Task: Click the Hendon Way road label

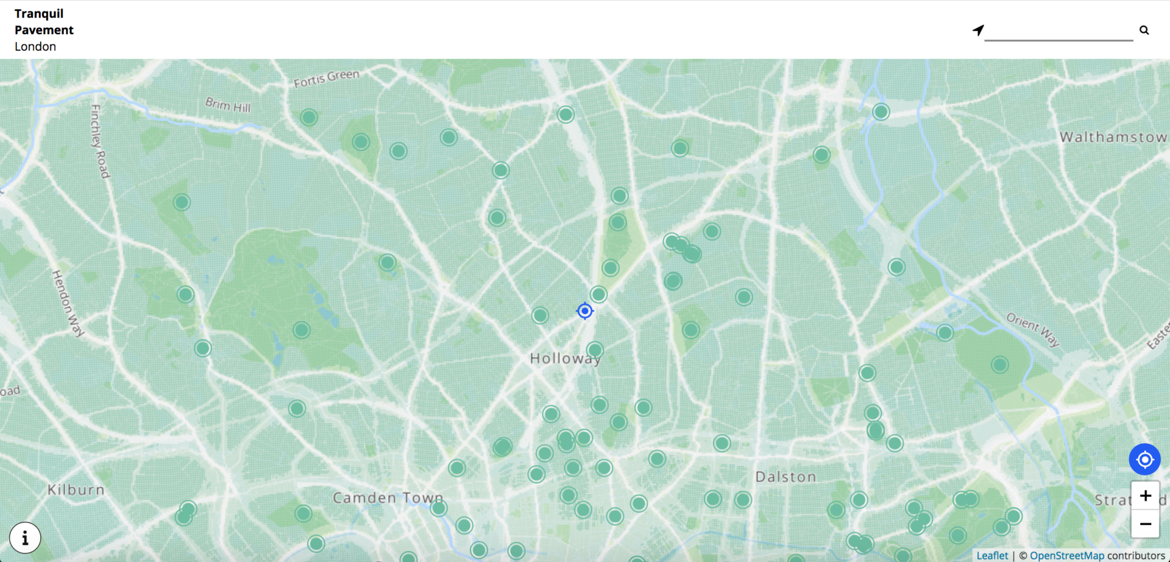Action: click(68, 303)
